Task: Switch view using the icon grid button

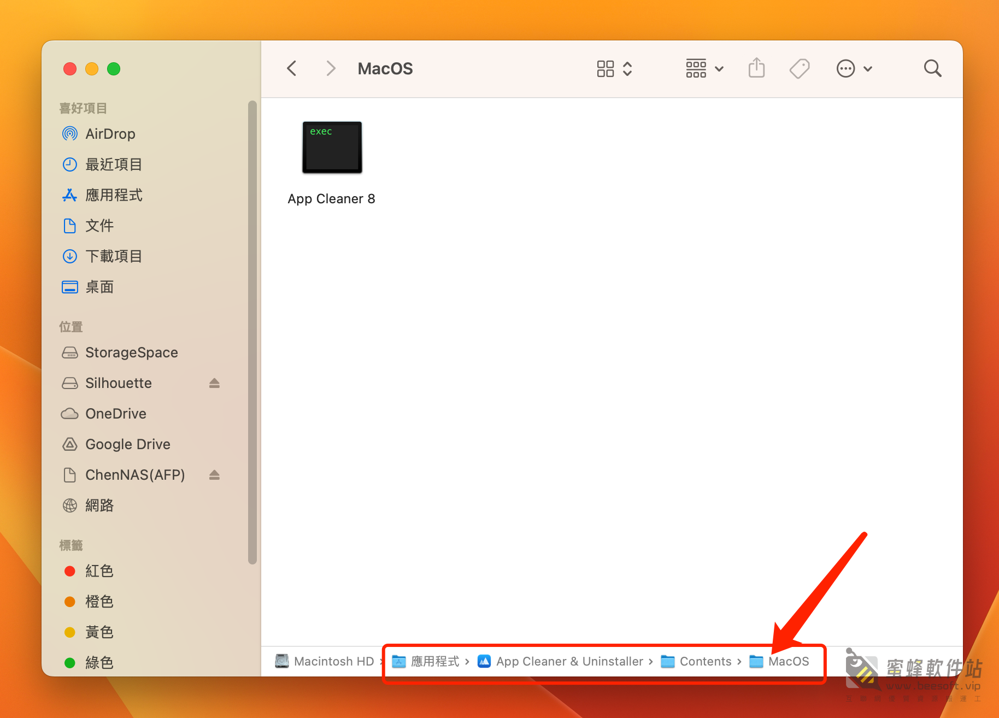Action: pos(606,69)
